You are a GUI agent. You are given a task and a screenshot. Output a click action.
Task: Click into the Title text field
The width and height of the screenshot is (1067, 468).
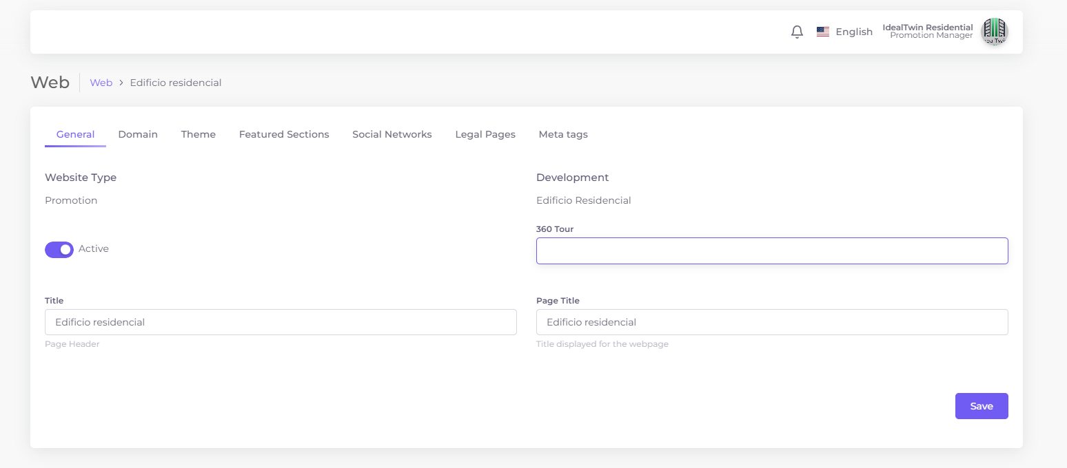(x=281, y=322)
